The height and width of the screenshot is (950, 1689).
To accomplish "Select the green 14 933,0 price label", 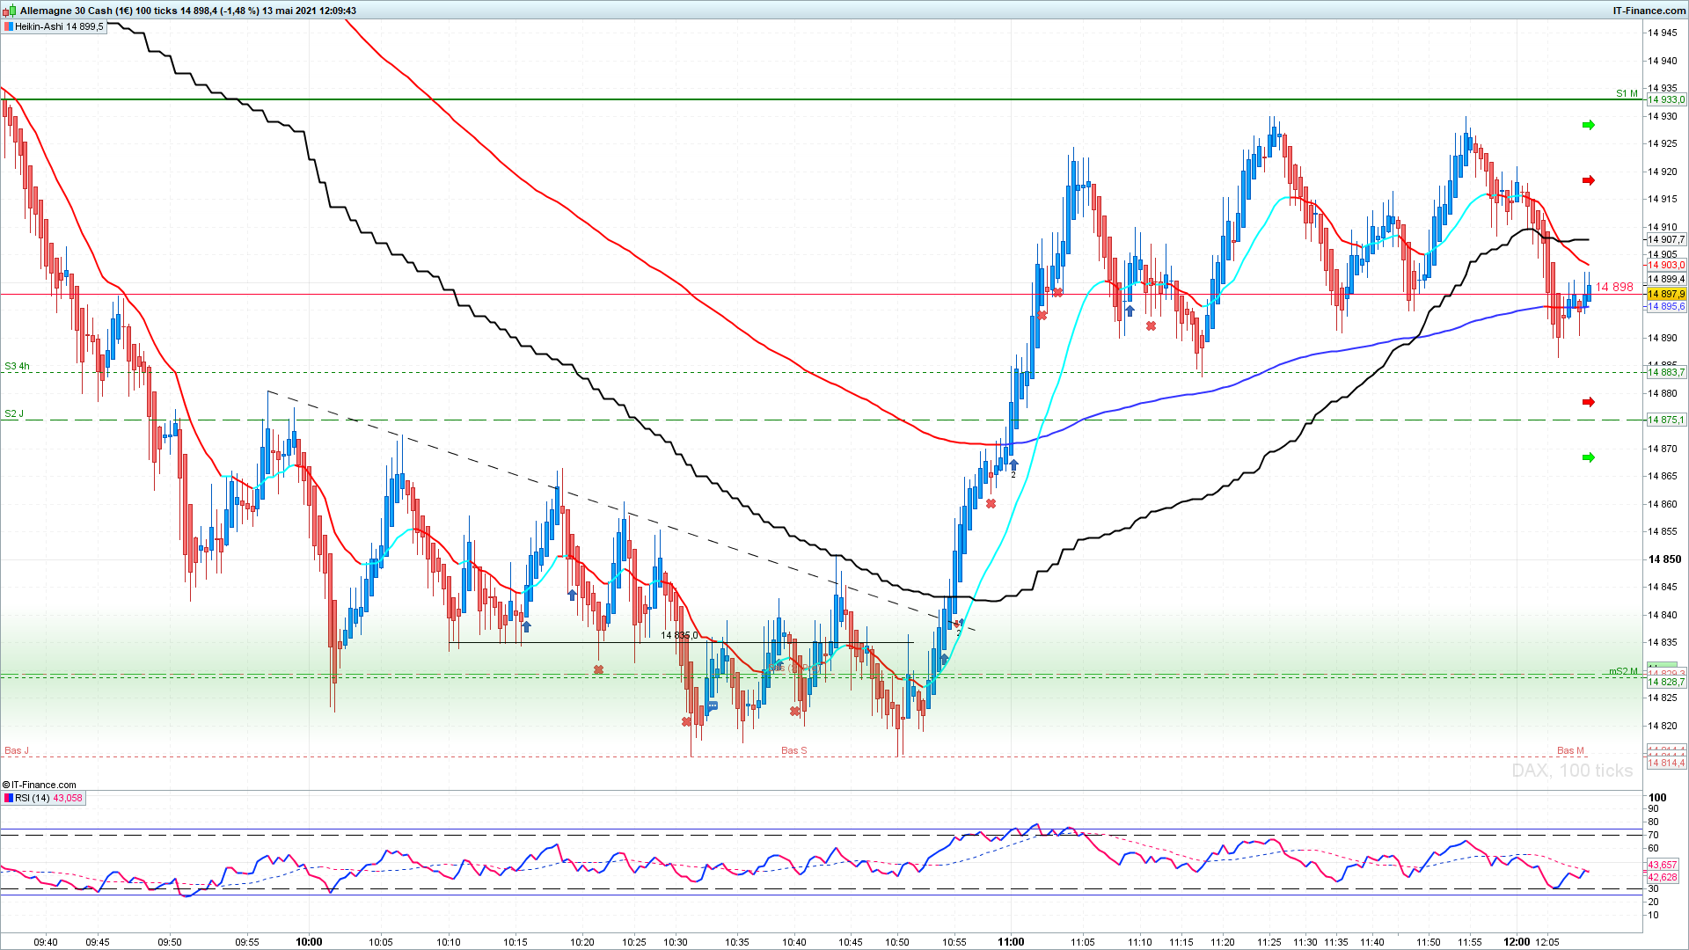I will point(1665,100).
